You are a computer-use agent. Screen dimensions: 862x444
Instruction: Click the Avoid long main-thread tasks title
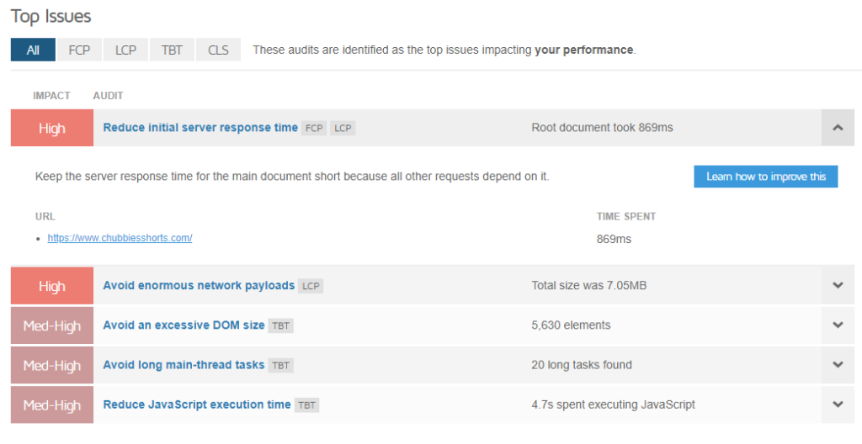[x=184, y=365]
